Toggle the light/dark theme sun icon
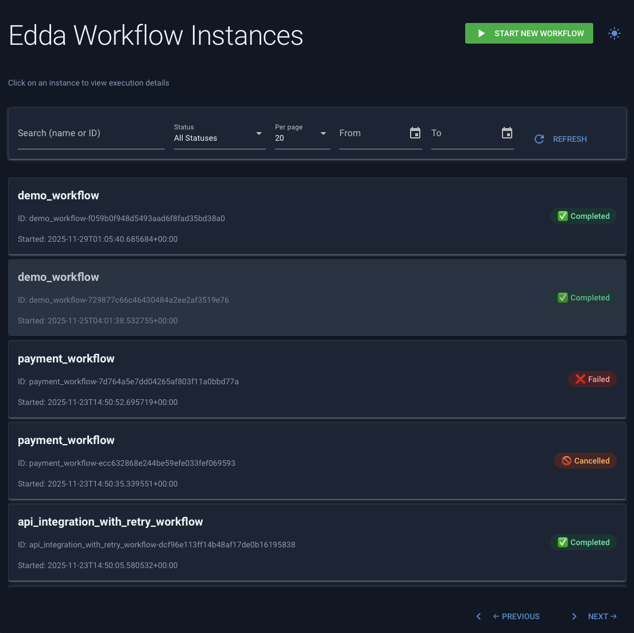Screen dimensions: 634x633 [x=614, y=33]
